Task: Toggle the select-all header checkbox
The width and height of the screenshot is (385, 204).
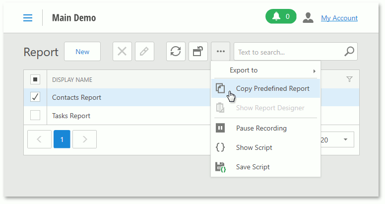Action: click(36, 79)
